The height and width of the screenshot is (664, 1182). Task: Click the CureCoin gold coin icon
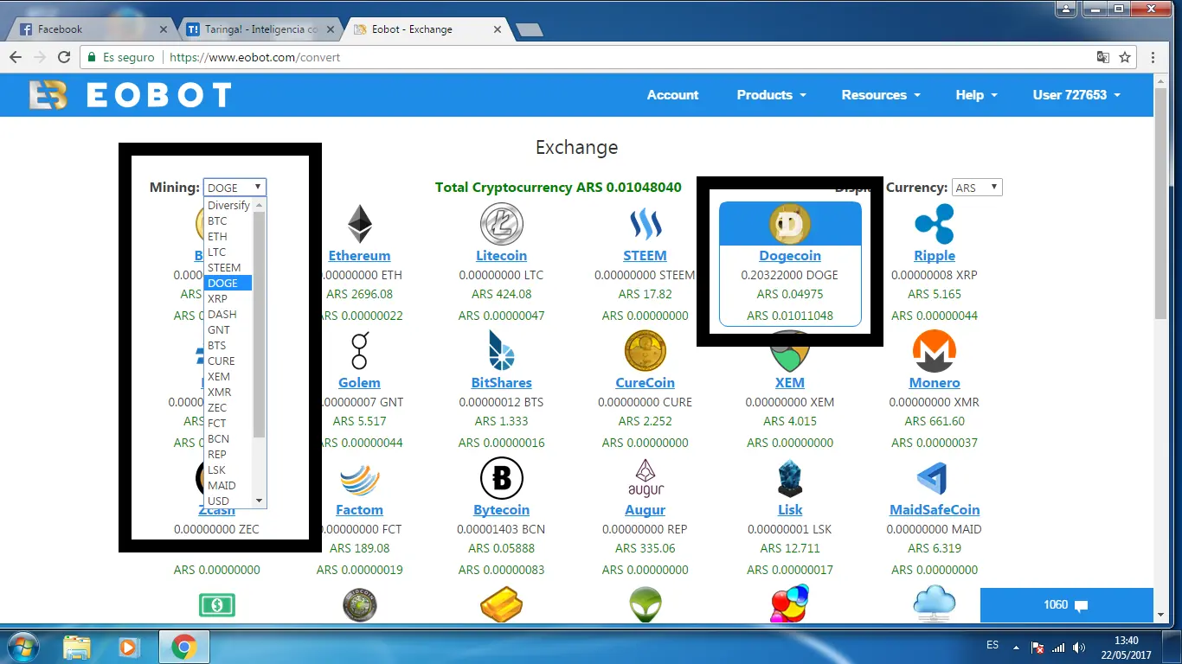[646, 351]
